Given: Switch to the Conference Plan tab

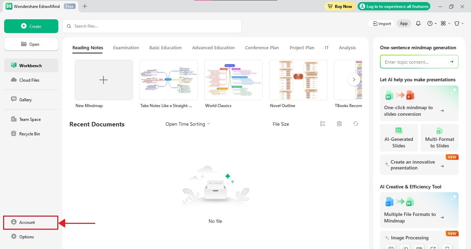Looking at the screenshot, I should point(262,48).
